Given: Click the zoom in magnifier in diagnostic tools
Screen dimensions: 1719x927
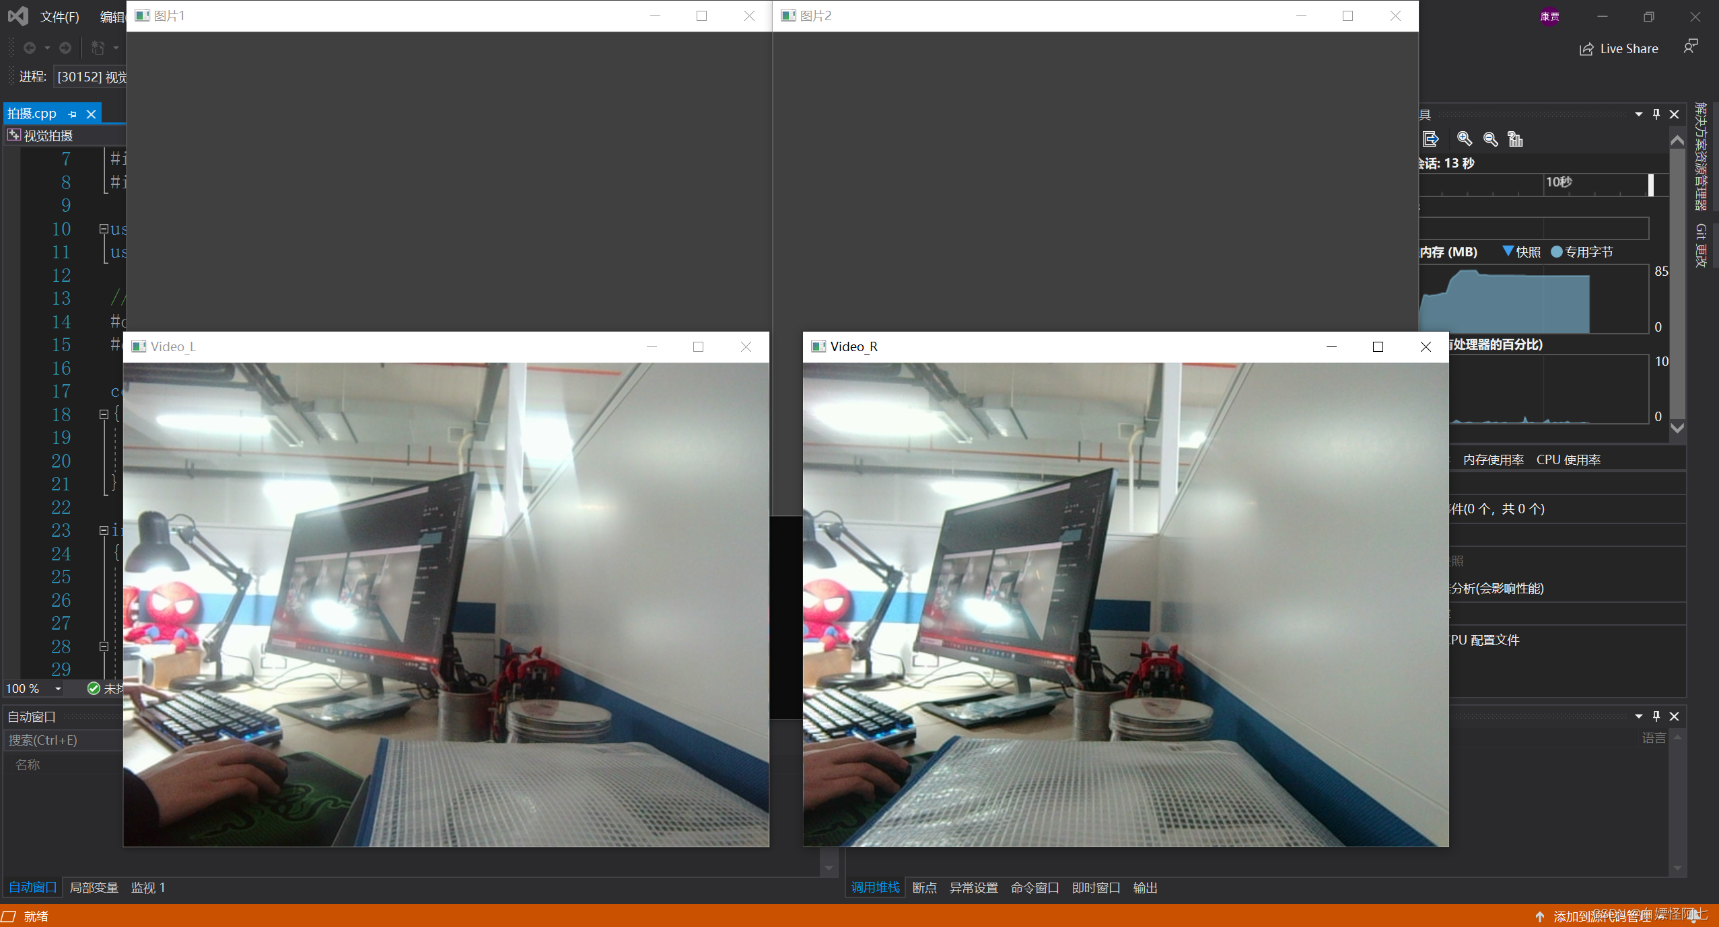Looking at the screenshot, I should pos(1463,139).
